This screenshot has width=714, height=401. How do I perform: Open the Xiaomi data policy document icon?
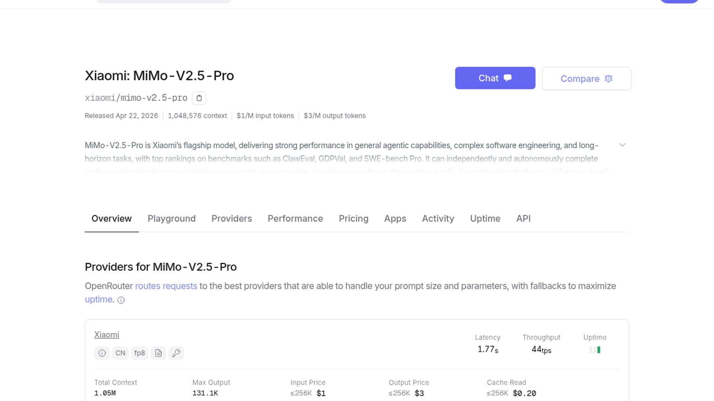pyautogui.click(x=158, y=353)
